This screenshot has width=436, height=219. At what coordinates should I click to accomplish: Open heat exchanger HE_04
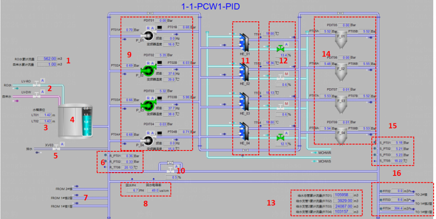244,132
